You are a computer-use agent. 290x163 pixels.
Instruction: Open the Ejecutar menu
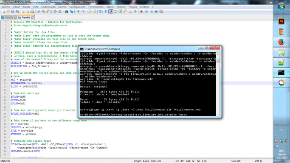click(x=121, y=7)
